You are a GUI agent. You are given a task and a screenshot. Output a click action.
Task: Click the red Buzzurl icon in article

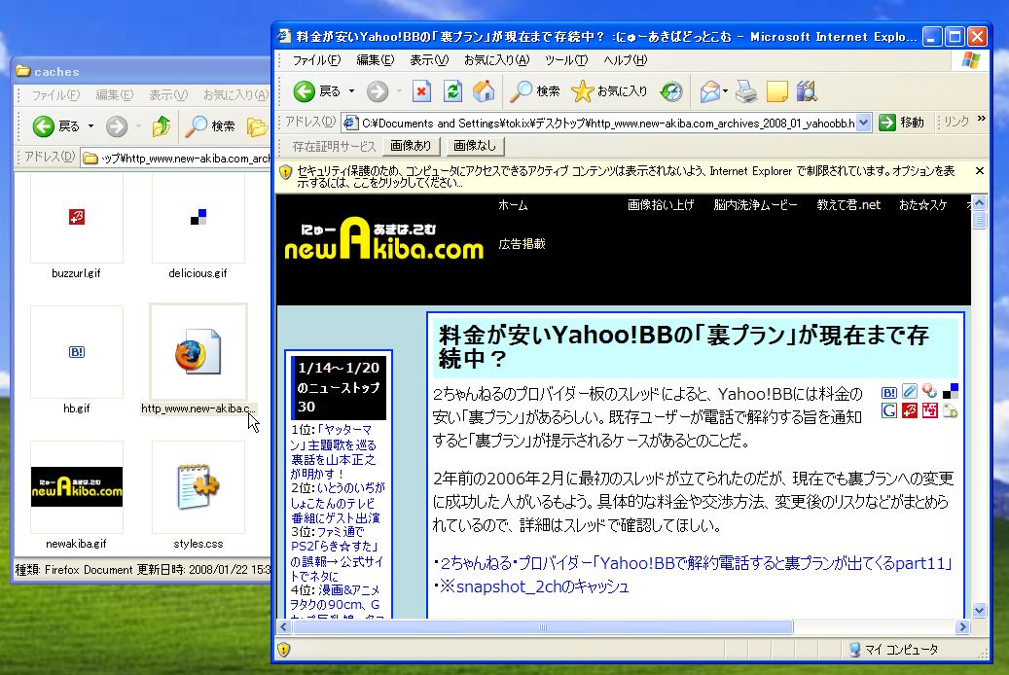tap(909, 410)
